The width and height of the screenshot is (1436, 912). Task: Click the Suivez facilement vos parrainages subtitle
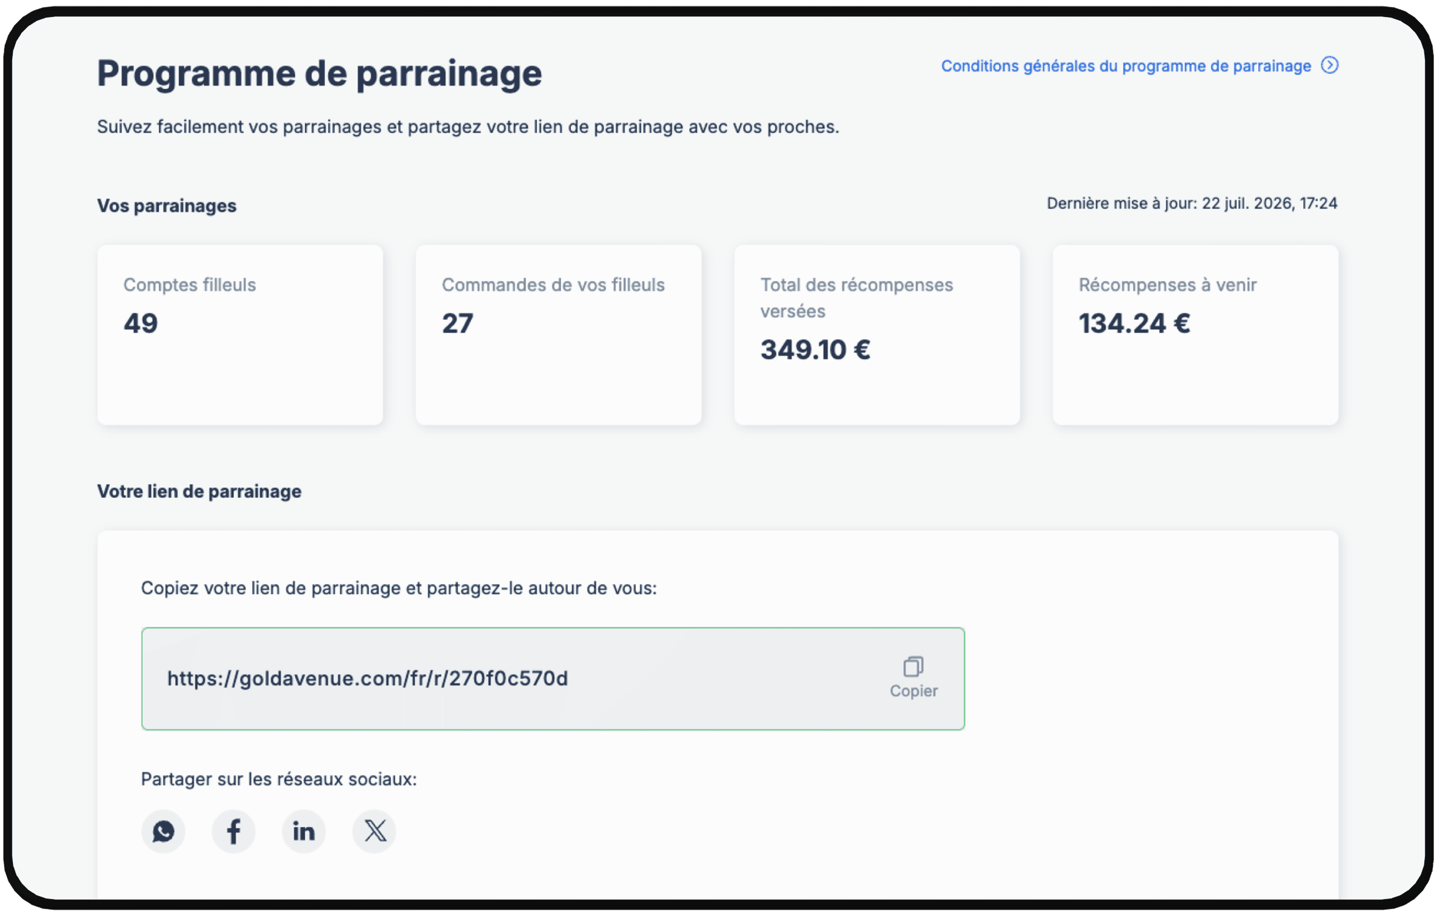(467, 127)
